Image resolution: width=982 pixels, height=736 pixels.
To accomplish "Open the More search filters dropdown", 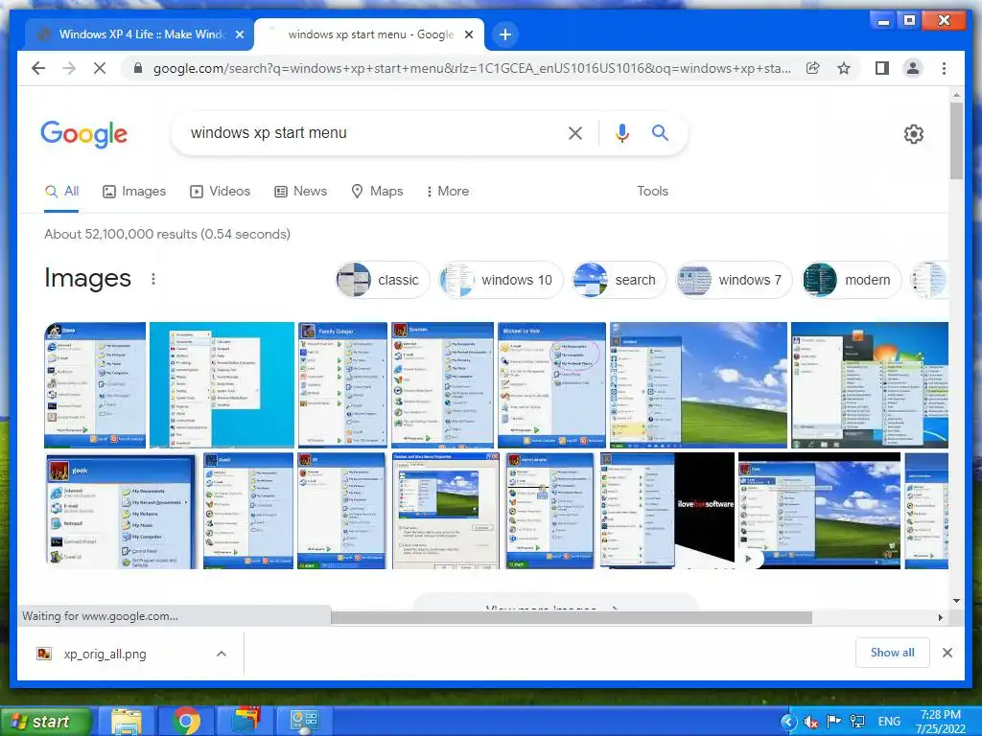I will click(x=448, y=191).
